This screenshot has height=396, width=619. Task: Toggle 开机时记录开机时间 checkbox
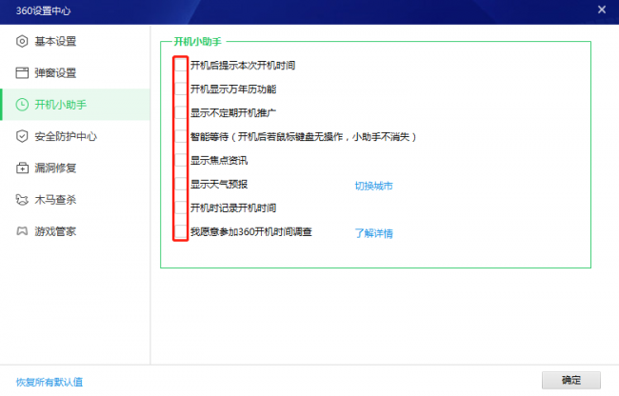coord(180,208)
